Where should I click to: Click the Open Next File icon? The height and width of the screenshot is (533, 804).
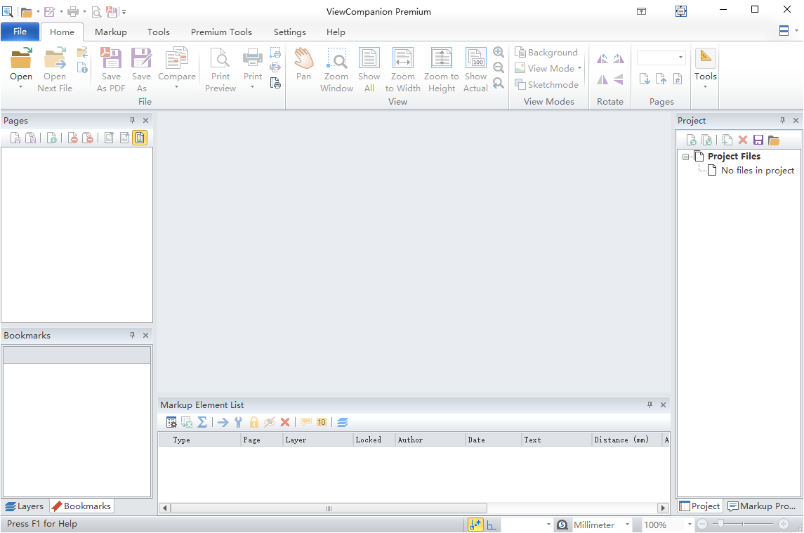[55, 58]
